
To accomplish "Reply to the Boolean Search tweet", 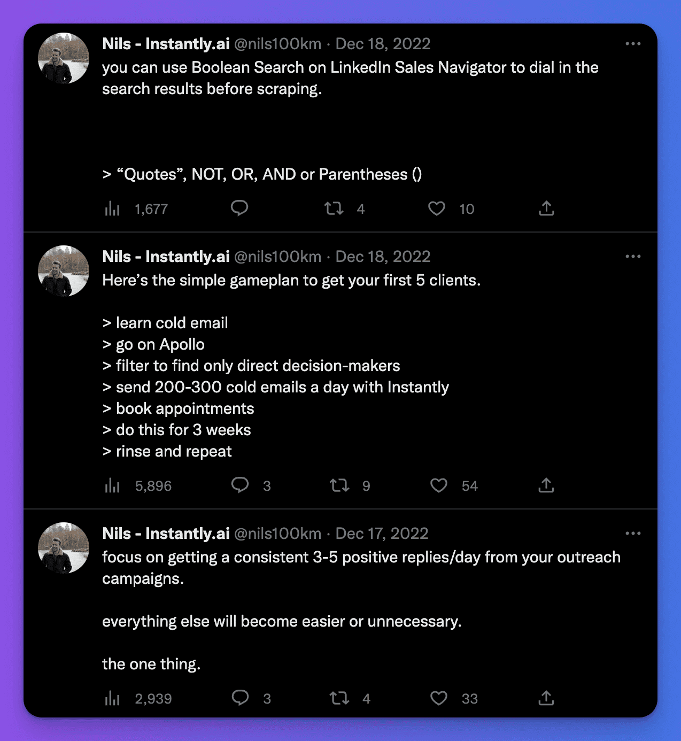I will click(x=239, y=208).
